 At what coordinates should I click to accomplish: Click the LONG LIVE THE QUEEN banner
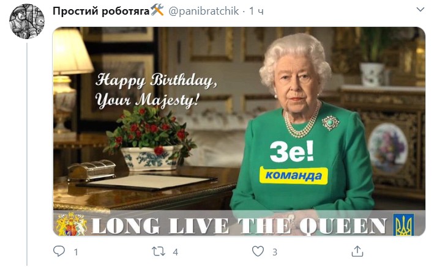tap(239, 225)
